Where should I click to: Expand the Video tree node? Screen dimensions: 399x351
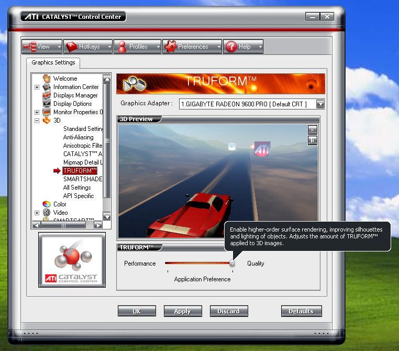tap(37, 213)
